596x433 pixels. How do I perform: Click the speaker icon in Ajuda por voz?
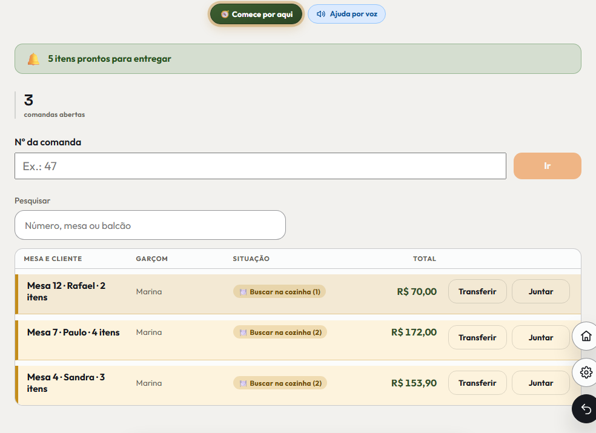click(x=321, y=14)
